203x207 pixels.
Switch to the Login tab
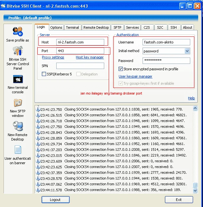(42, 27)
